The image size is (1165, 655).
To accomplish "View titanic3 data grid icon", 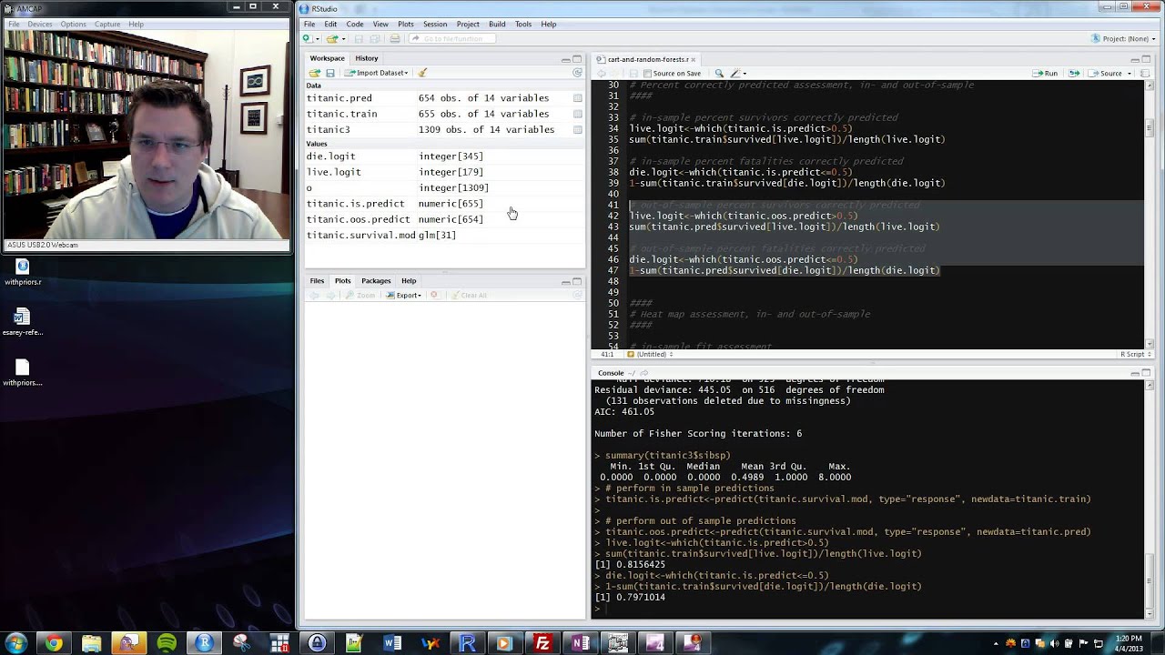I will pyautogui.click(x=577, y=129).
